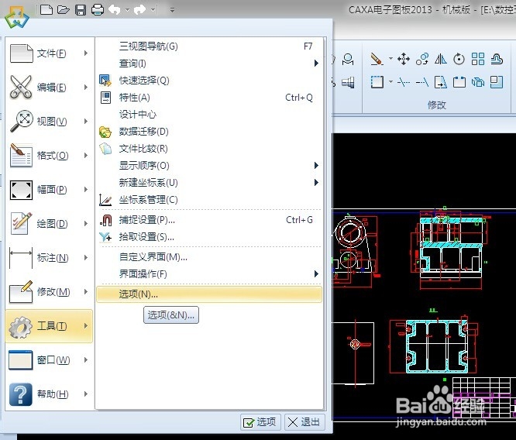Click the dashed-rectangle Trim tool icon
Image resolution: width=516 pixels, height=440 pixels.
click(x=377, y=82)
